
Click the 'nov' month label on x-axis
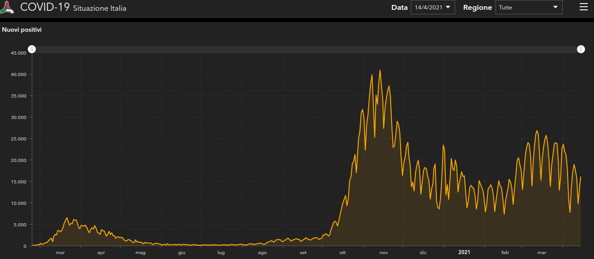click(383, 253)
